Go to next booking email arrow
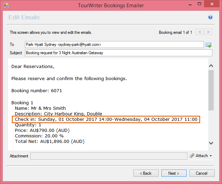This screenshot has height=184, width=222. 208,32
